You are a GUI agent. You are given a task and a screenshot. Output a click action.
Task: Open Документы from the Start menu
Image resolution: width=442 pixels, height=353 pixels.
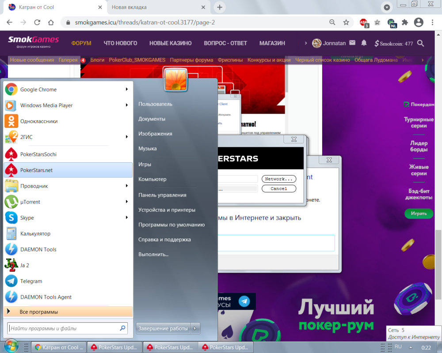pyautogui.click(x=152, y=119)
